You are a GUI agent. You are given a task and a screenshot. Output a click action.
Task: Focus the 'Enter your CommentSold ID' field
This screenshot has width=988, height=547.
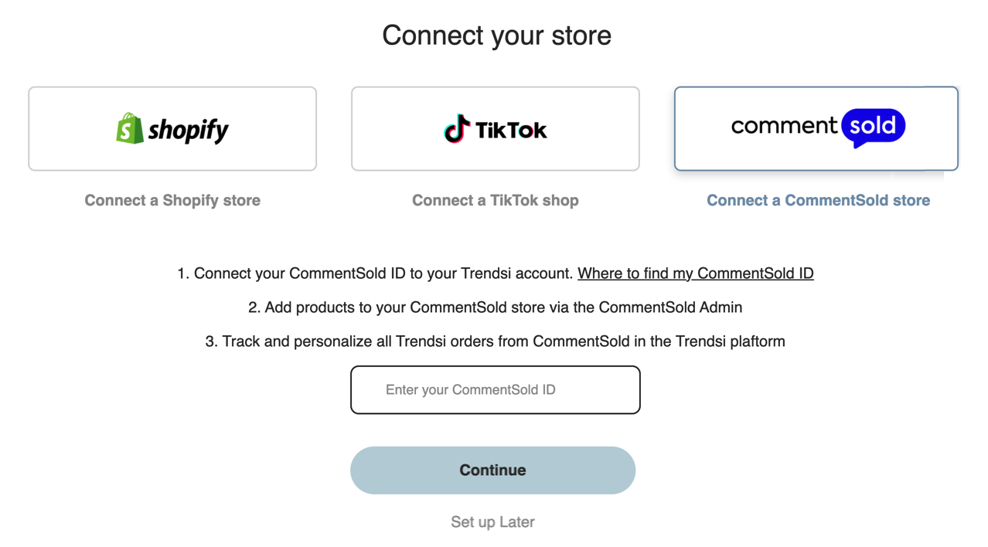495,390
